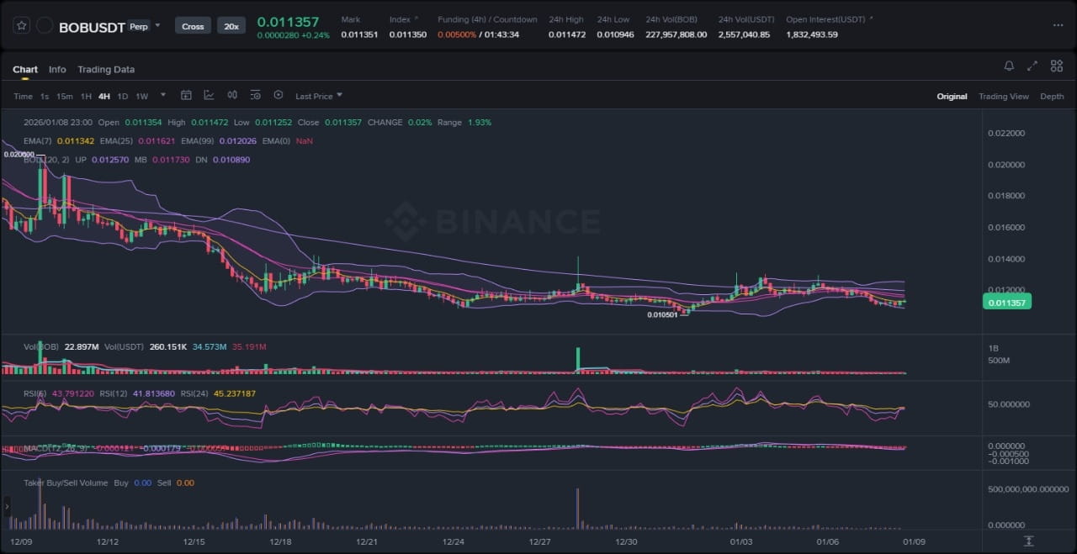The height and width of the screenshot is (554, 1077).
Task: Click the EMA(7) indicator label
Action: 37,141
